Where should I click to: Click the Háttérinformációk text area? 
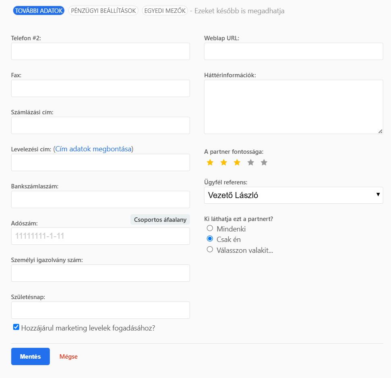(x=294, y=106)
